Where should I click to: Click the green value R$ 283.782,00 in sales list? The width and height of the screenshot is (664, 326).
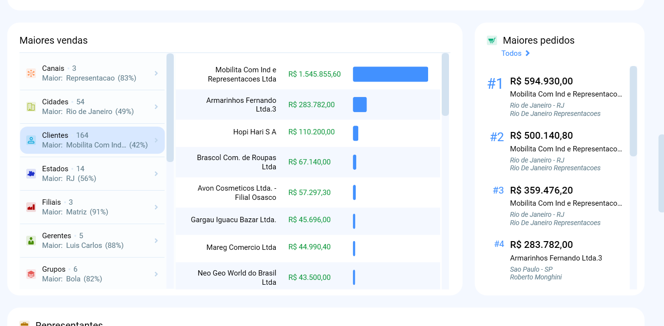(x=312, y=105)
